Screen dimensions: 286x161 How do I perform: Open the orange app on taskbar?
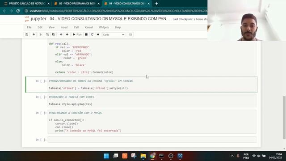click(x=125, y=156)
